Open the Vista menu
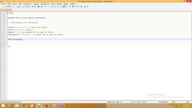Image resolution: width=192 pixels, height=108 pixels. click(20, 4)
